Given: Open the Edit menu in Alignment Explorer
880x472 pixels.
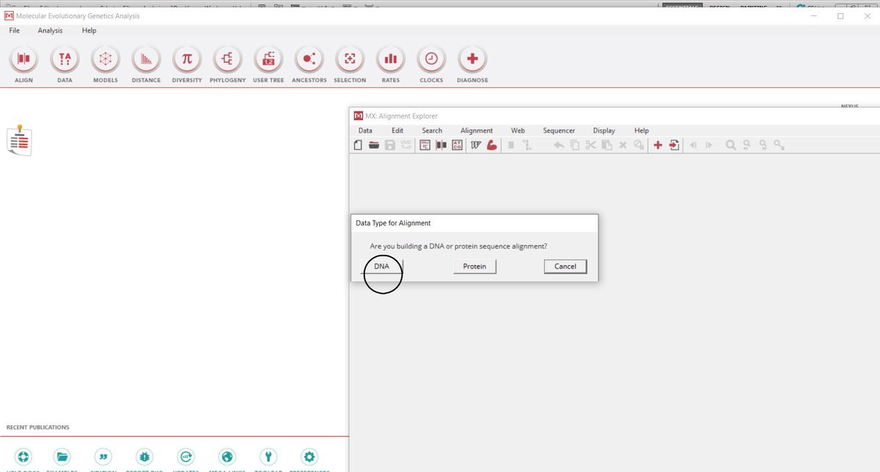Looking at the screenshot, I should (397, 130).
